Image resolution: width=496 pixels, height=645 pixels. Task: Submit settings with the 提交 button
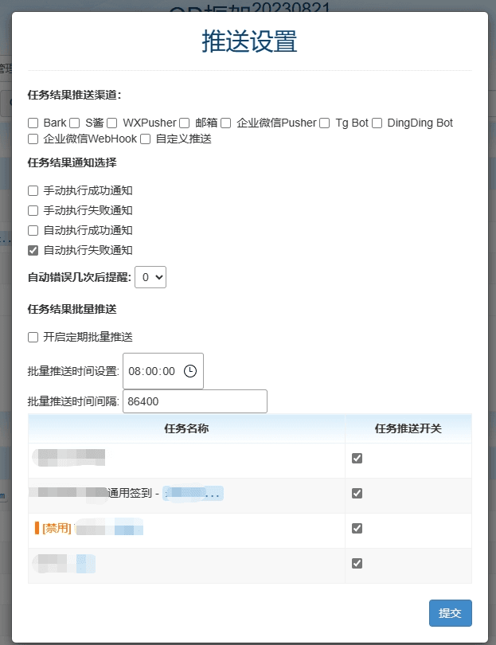click(451, 613)
